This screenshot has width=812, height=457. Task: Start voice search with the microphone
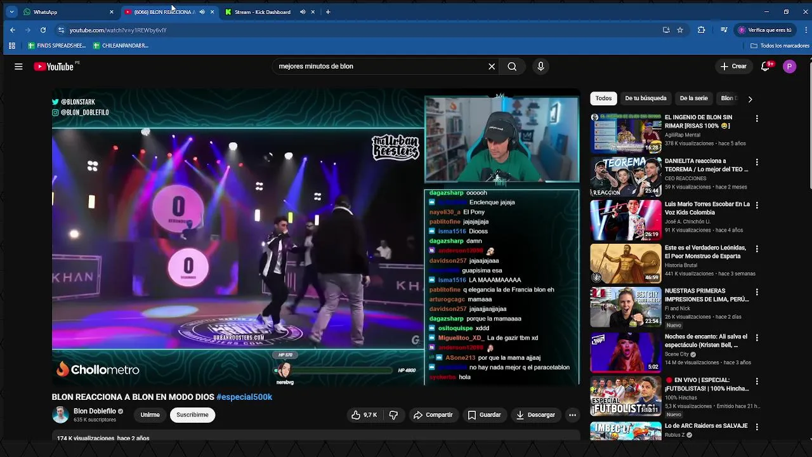pyautogui.click(x=540, y=66)
